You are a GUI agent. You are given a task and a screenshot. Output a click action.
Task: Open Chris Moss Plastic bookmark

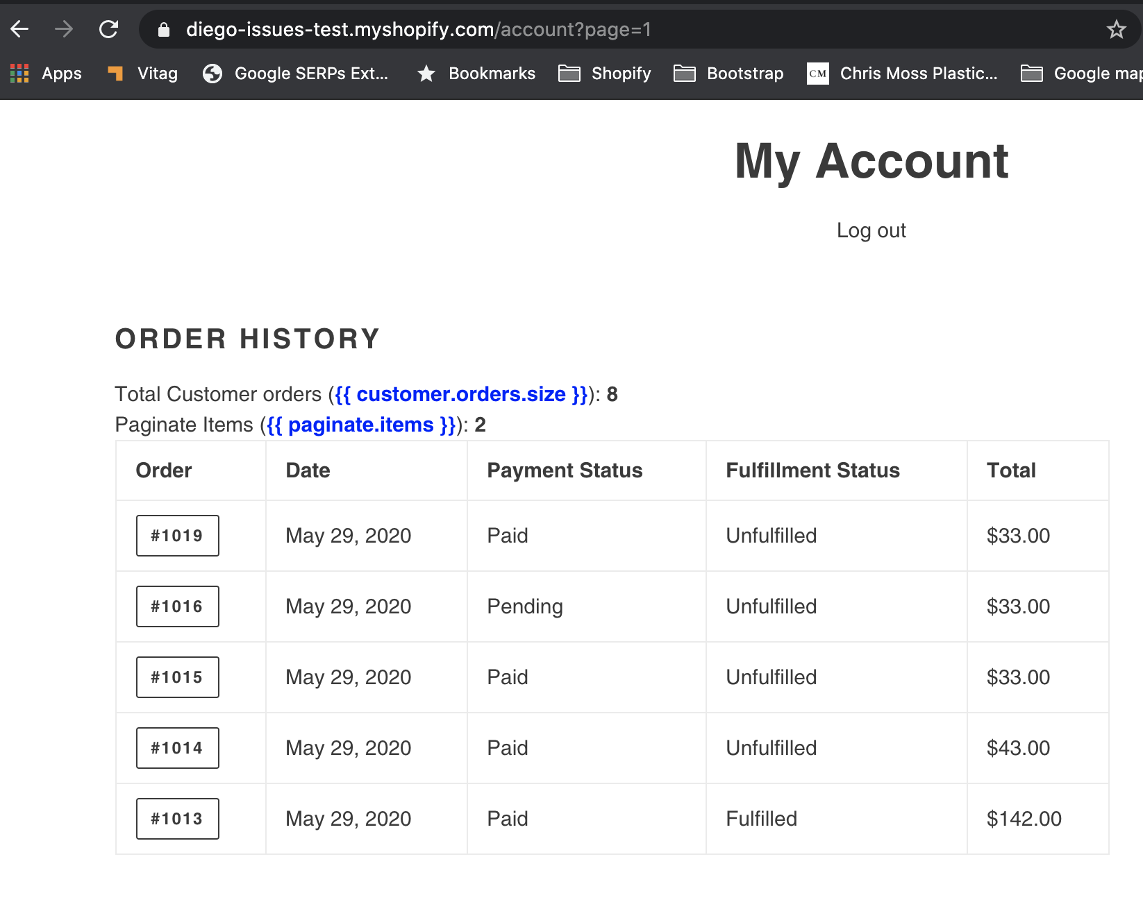[902, 74]
